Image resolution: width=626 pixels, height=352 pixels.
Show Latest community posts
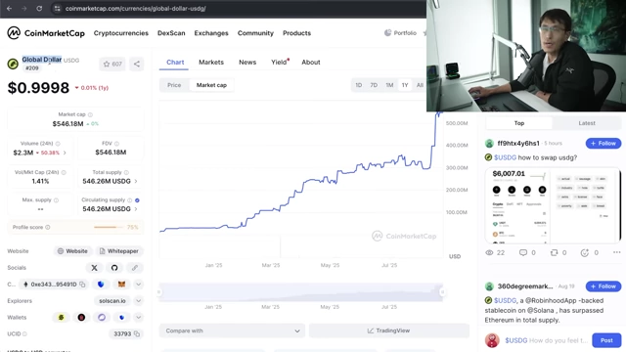coord(587,123)
